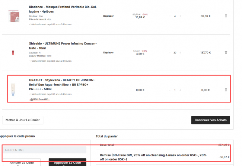This screenshot has width=242, height=166.
Task: Click Déplacer for the Shiseido concentrate
Action: 108,53
